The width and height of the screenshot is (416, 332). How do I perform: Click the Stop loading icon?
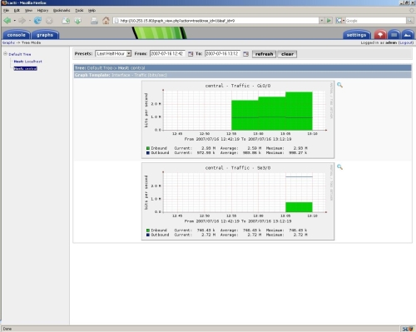point(49,21)
